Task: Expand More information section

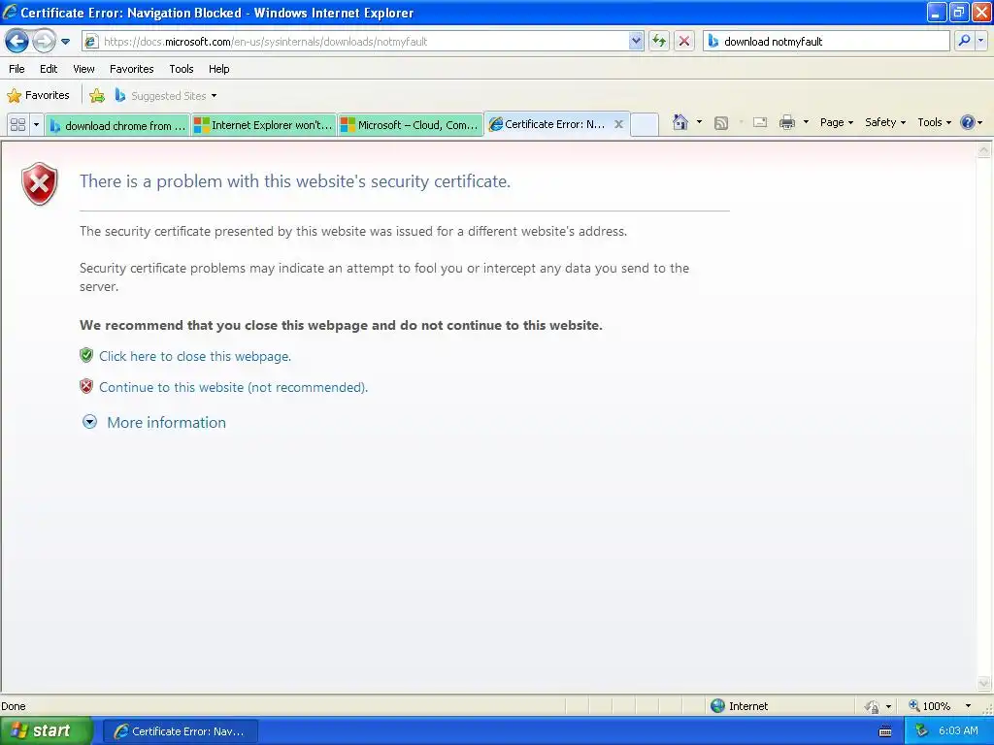Action: pos(154,423)
